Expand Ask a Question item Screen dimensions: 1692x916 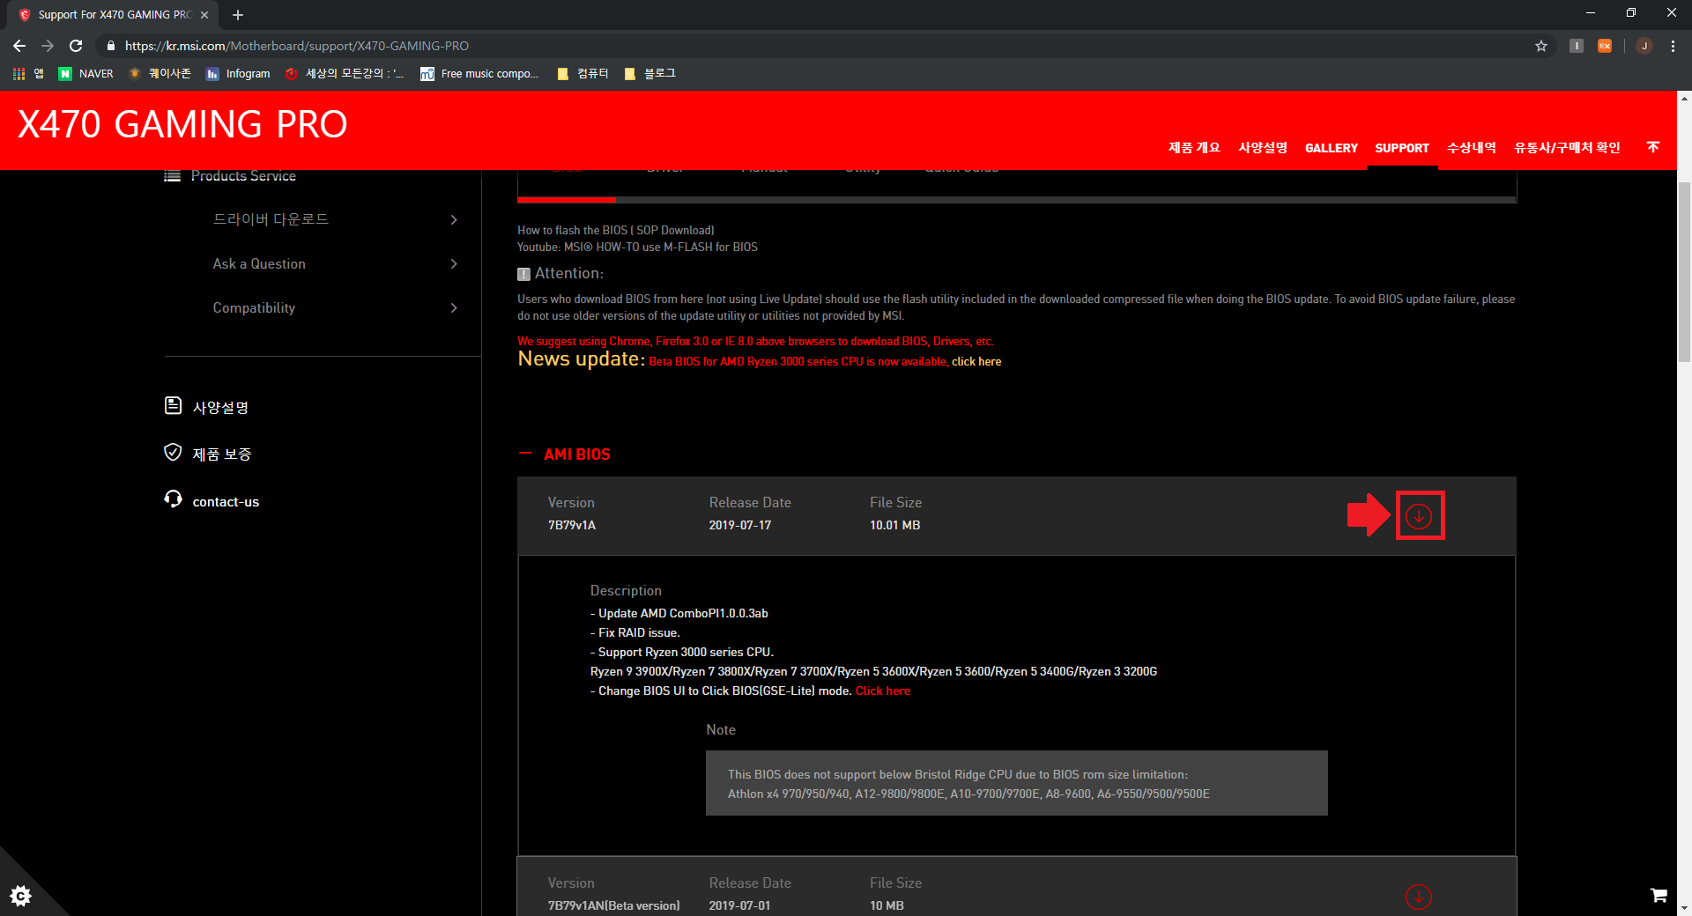pos(335,263)
